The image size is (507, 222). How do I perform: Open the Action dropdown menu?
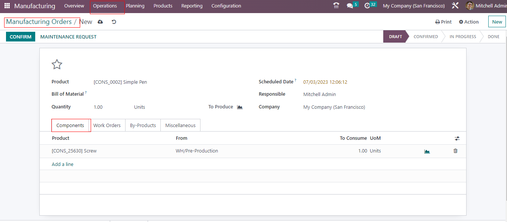click(x=469, y=22)
